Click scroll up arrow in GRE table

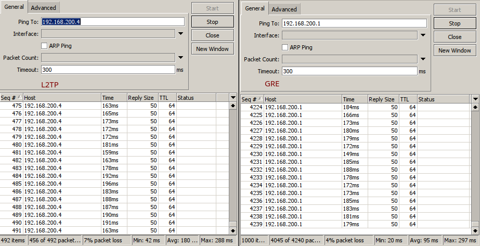tap(475, 107)
